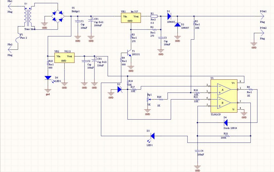Select resistor R19 33K symbol
Image resolution: width=274 pixels, height=172 pixels.
tap(128, 83)
